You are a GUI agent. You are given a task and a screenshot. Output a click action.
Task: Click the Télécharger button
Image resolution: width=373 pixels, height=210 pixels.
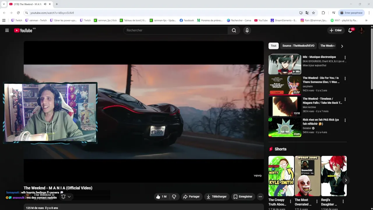[217, 197]
